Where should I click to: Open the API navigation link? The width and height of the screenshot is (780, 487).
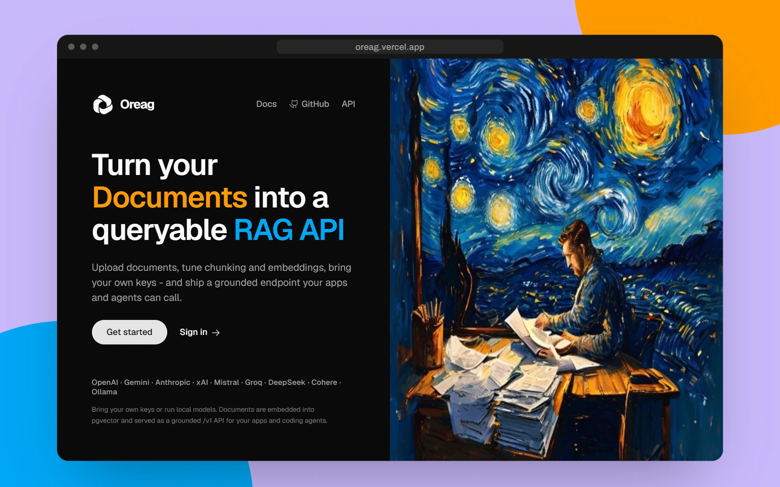pos(348,104)
